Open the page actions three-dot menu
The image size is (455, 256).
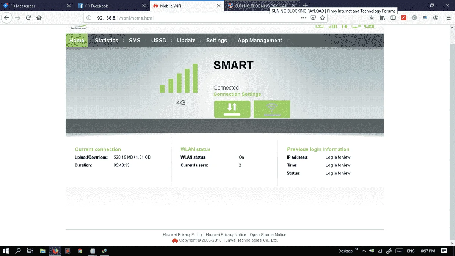pos(304,18)
